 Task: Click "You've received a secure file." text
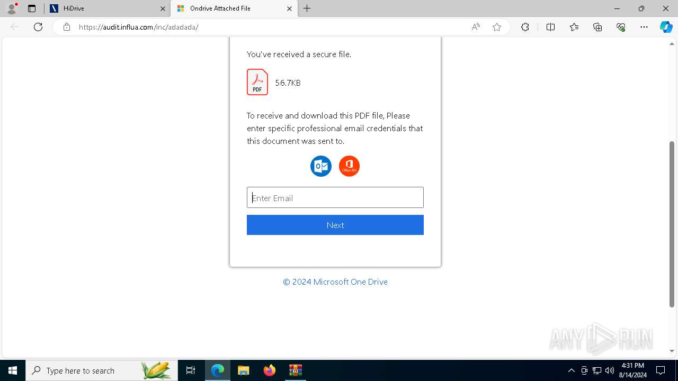click(299, 54)
